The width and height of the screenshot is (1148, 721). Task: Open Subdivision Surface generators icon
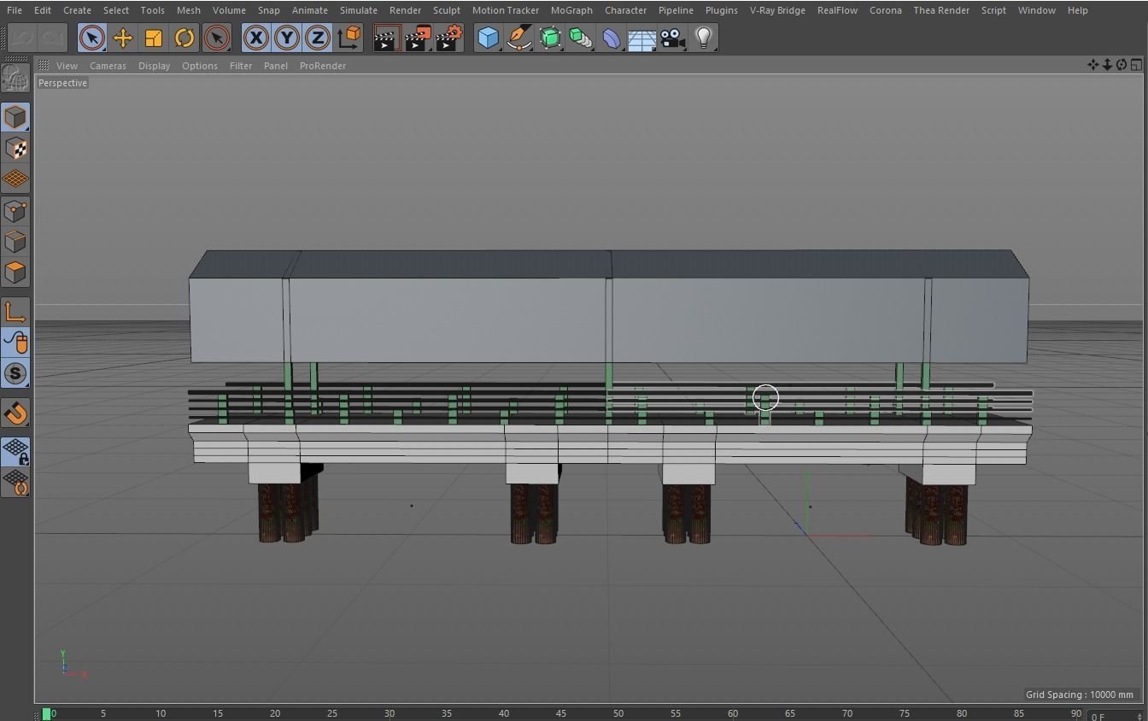550,38
